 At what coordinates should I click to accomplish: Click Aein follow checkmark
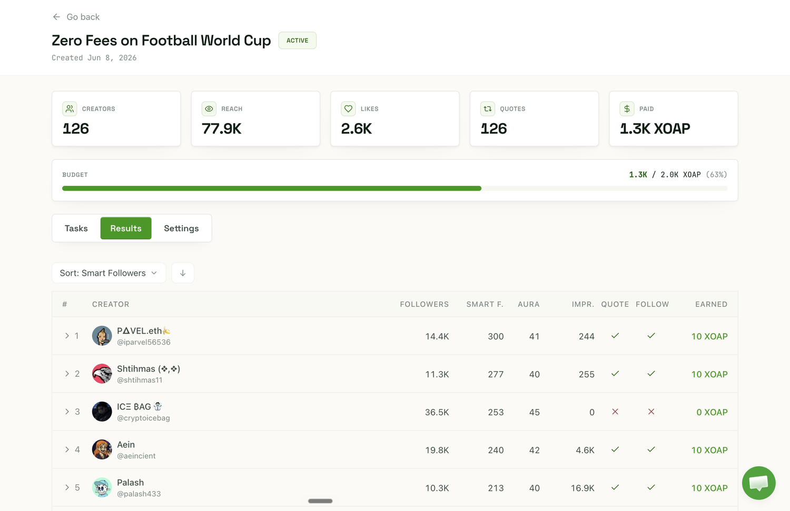click(651, 449)
